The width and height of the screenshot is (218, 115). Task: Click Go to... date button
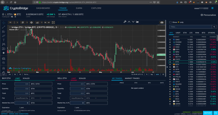point(27,74)
